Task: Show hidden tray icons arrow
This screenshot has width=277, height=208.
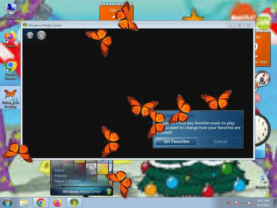Action: pyautogui.click(x=222, y=203)
